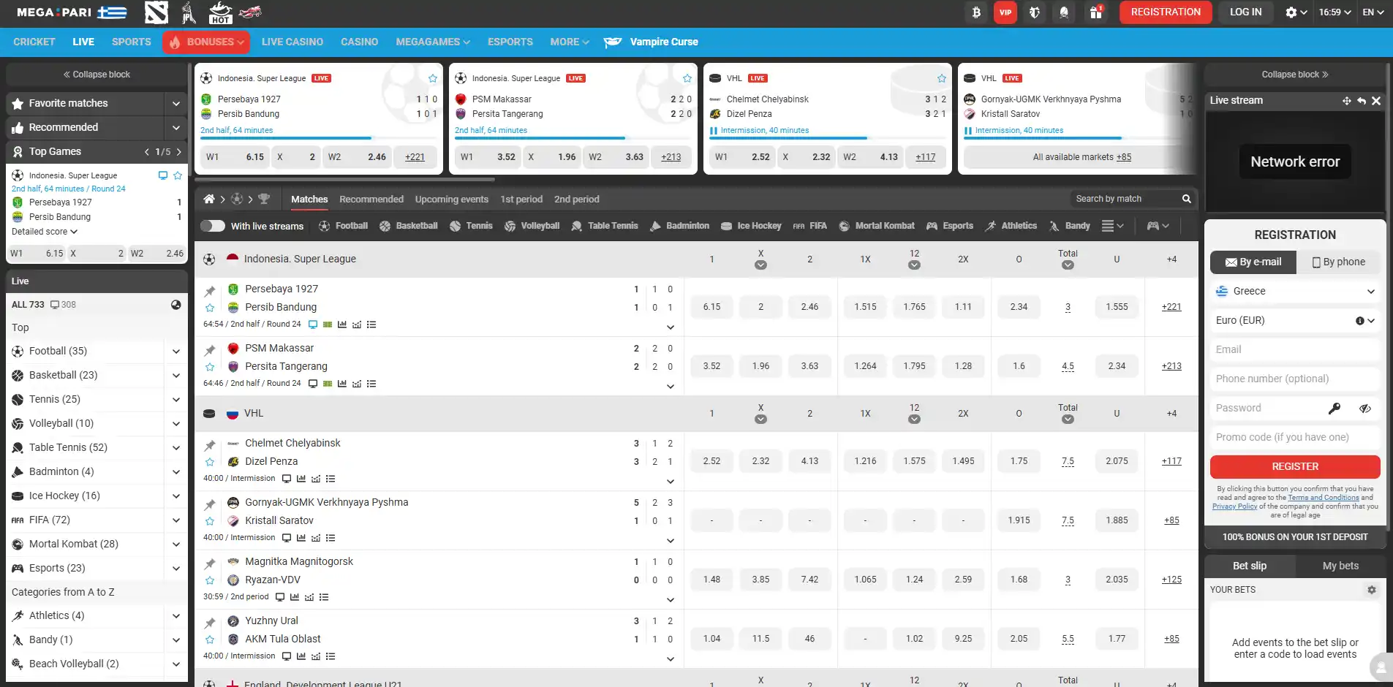Close the Live stream panel
This screenshot has height=687, width=1393.
[x=1376, y=101]
